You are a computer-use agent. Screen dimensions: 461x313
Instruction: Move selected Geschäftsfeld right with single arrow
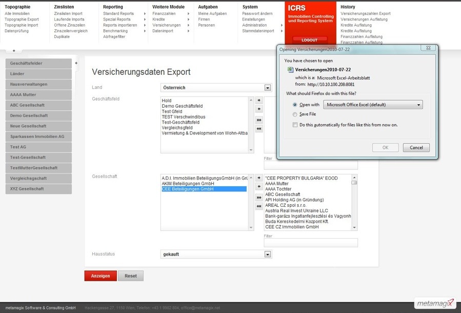(x=259, y=100)
